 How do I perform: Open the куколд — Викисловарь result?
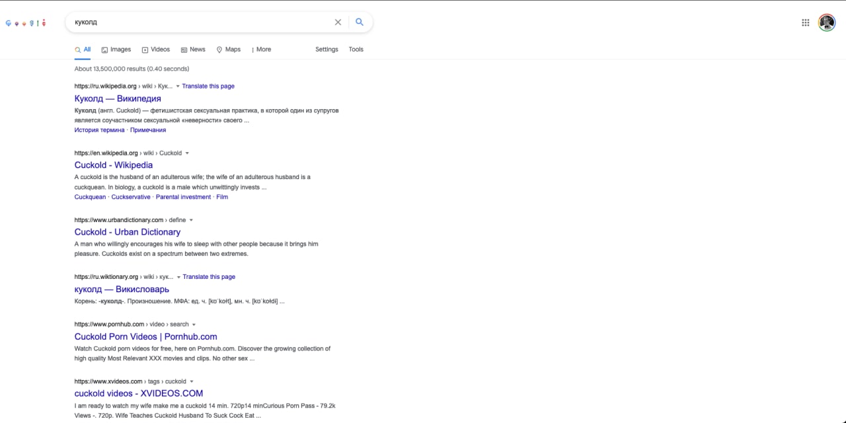point(122,289)
